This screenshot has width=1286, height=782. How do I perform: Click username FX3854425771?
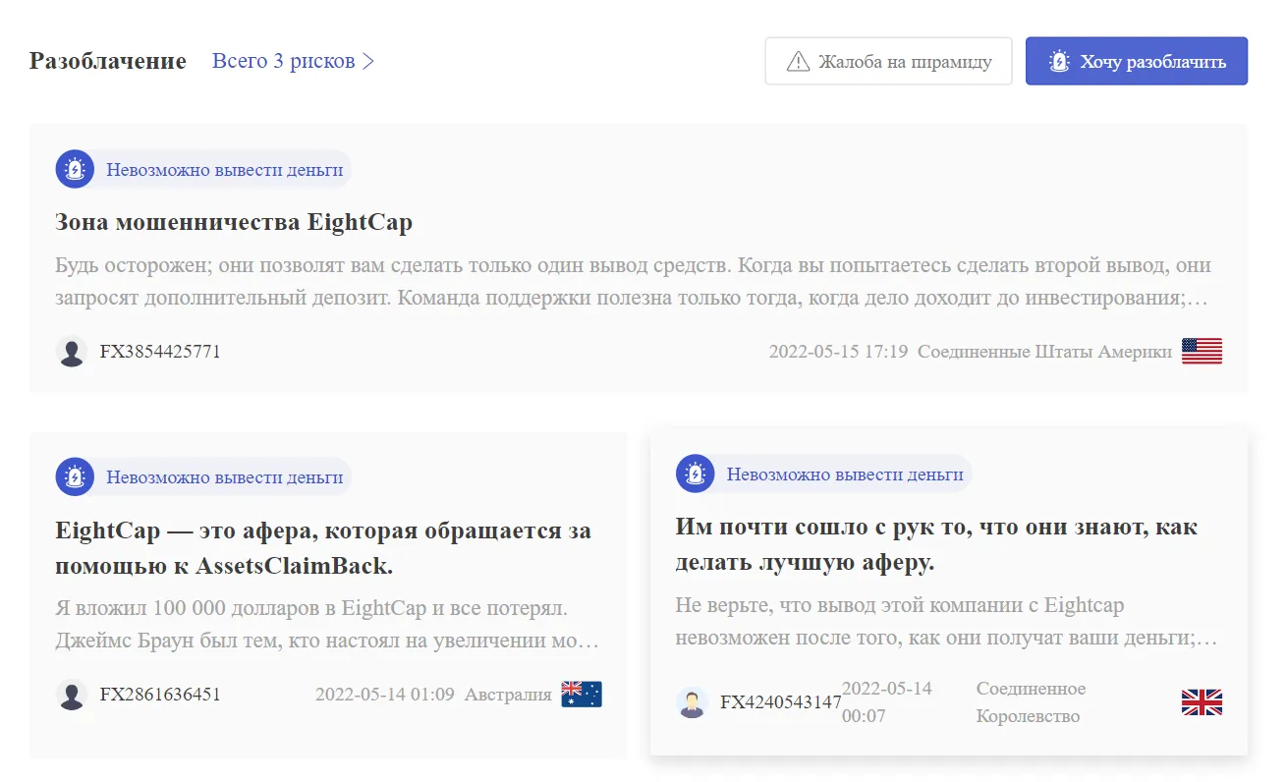[x=160, y=351]
